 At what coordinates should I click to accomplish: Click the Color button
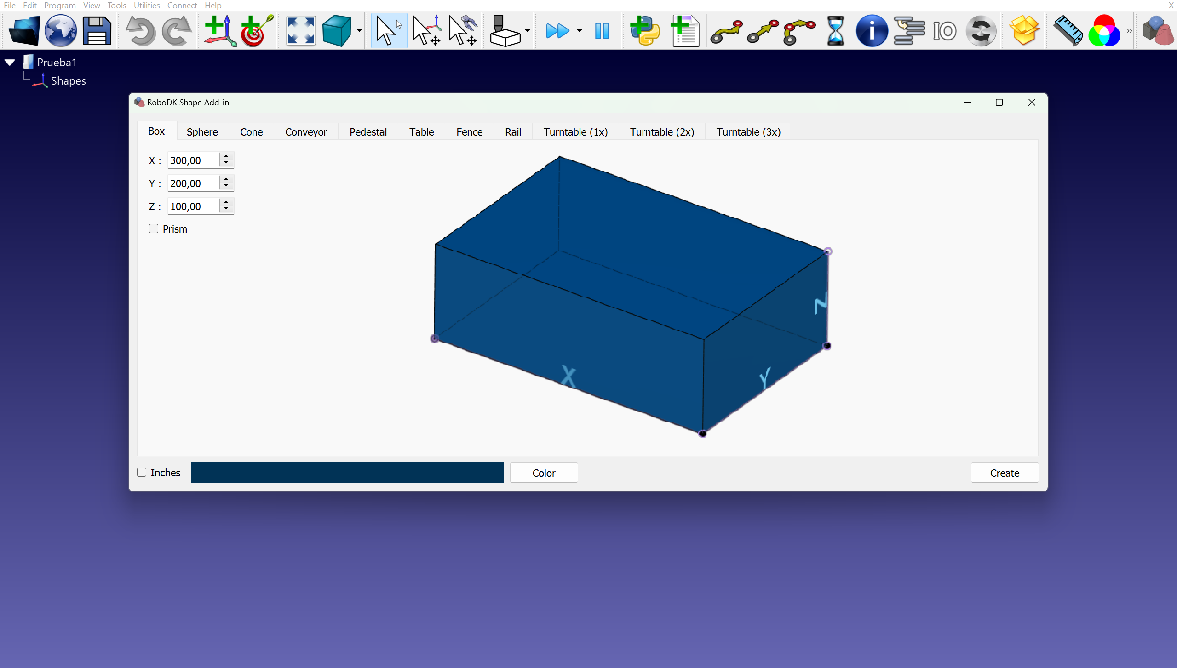(x=544, y=473)
